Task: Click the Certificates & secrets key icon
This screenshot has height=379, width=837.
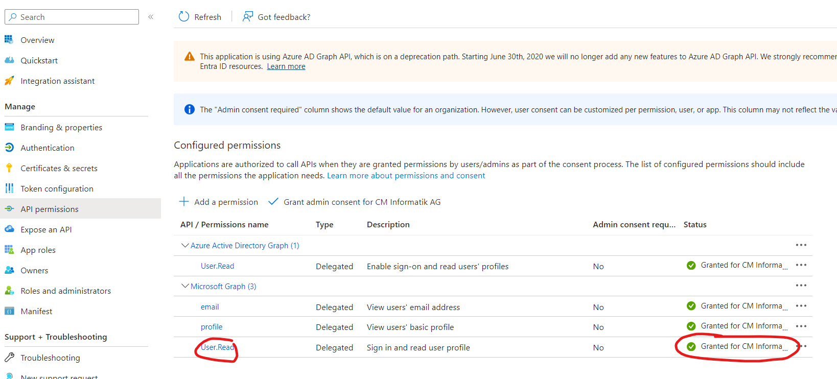Action: click(x=9, y=168)
